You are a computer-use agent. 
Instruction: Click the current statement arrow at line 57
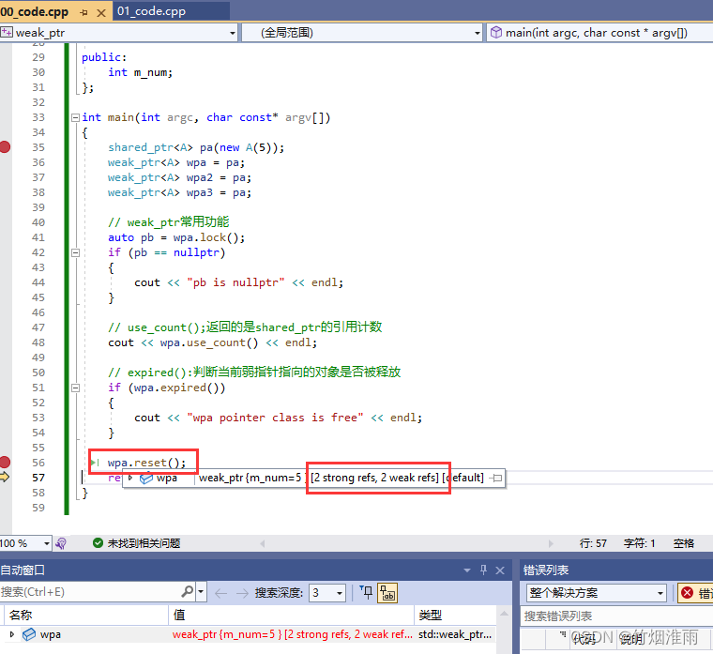[5, 478]
